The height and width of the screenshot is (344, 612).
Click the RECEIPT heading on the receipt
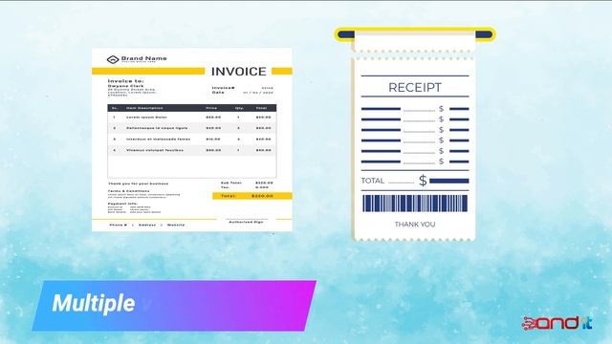coord(415,88)
